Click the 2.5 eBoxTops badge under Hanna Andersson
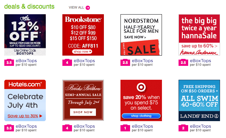Screen dimensions: 226x138 183,63
